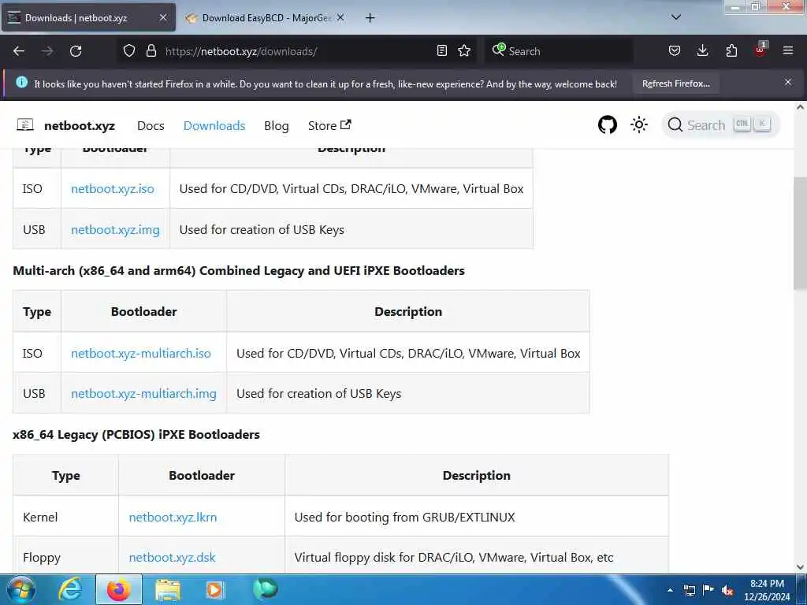The height and width of the screenshot is (605, 807).
Task: Open the Windows Start menu
Action: tap(20, 589)
